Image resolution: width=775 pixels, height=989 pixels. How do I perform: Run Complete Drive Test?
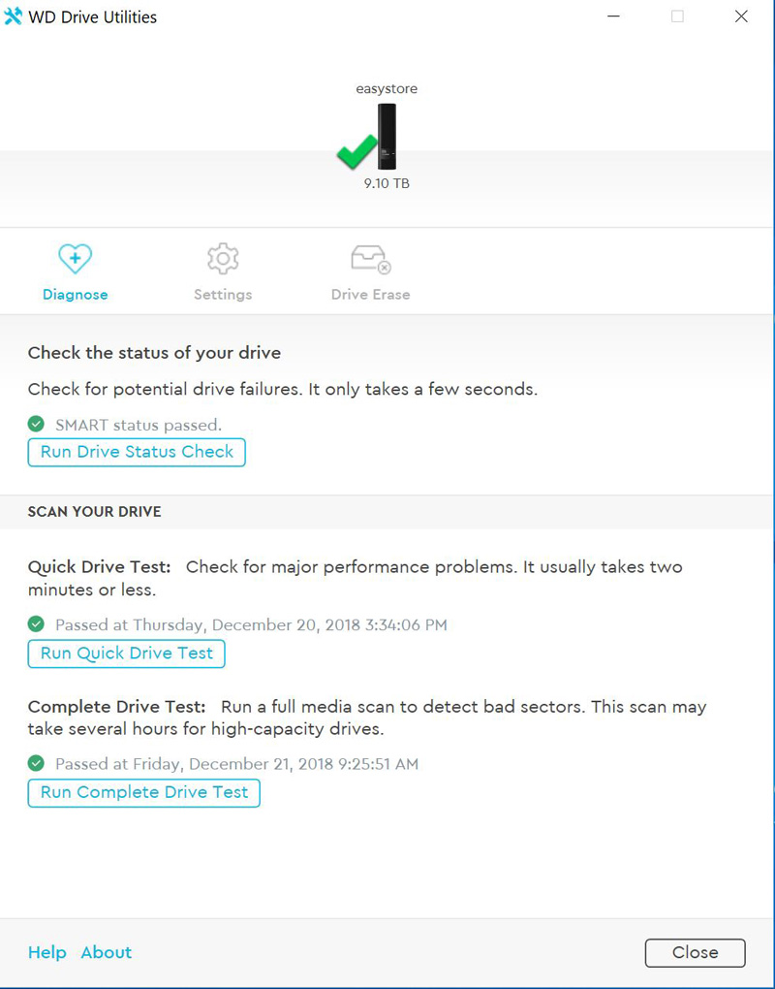point(144,793)
